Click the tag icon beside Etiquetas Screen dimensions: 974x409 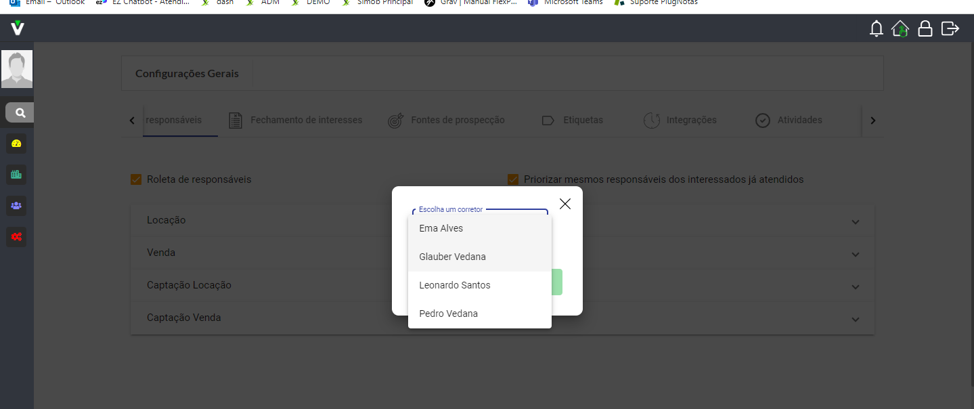pyautogui.click(x=548, y=121)
